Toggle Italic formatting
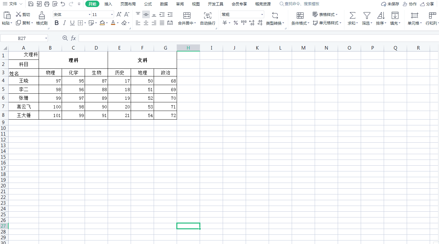The image size is (439, 244). 64,23
